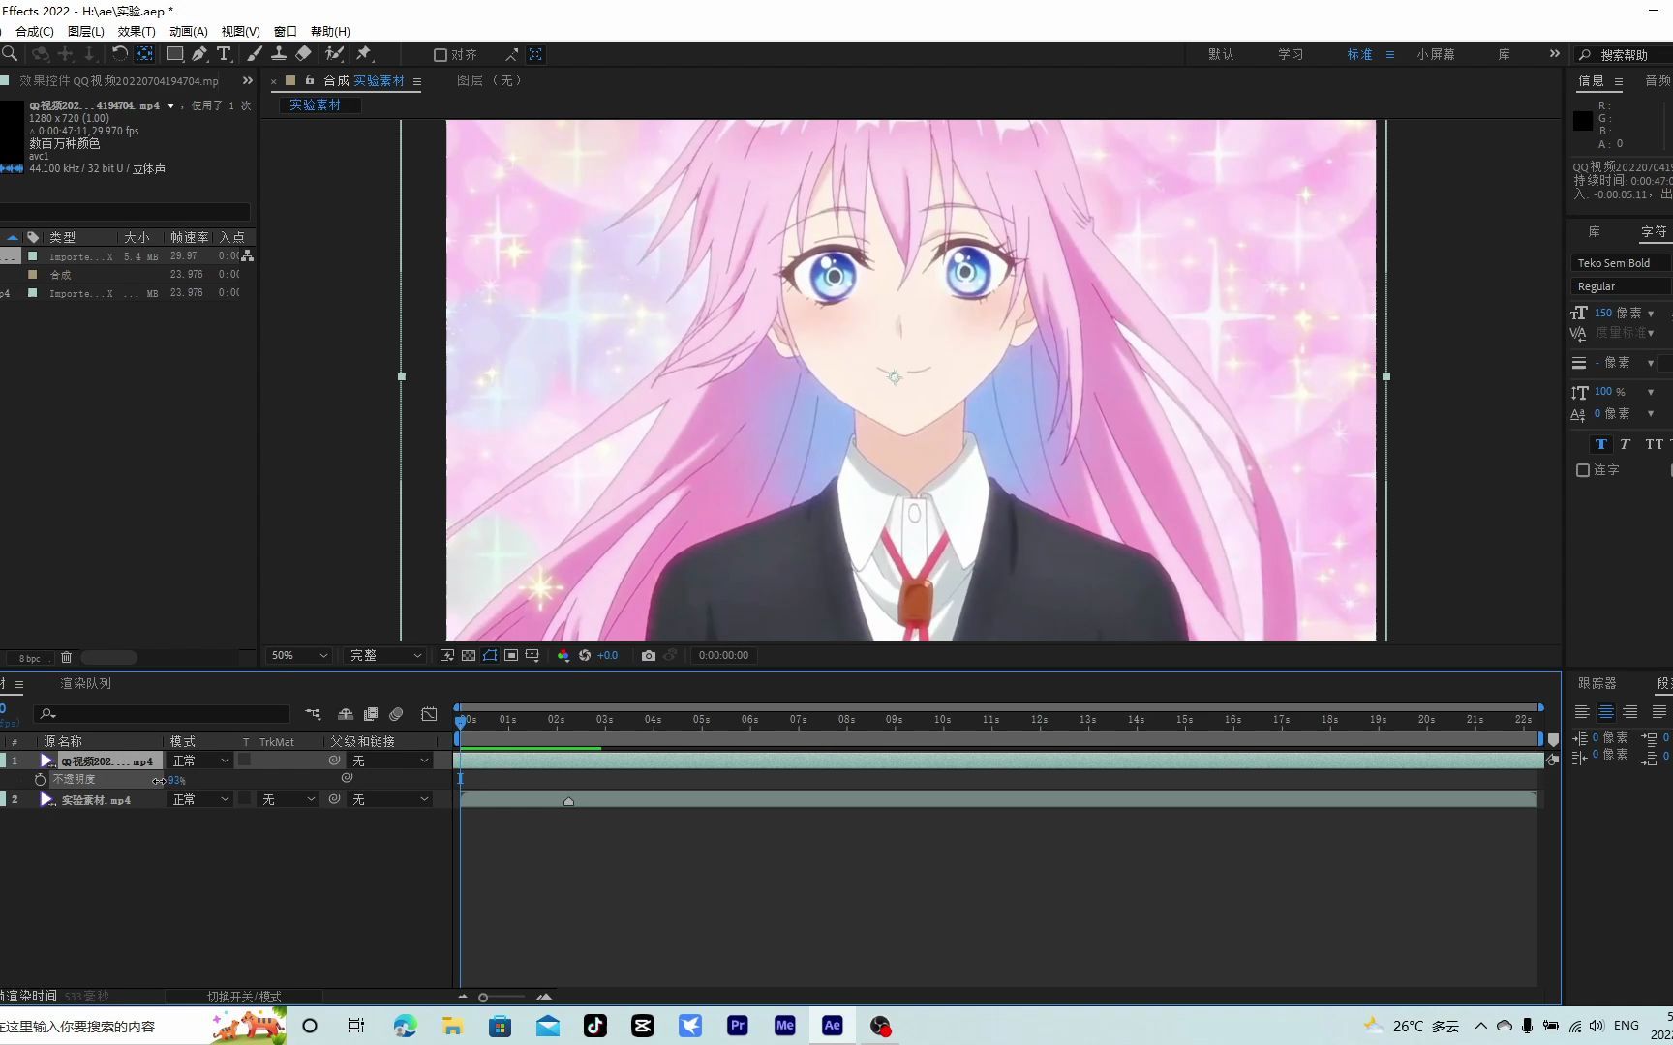
Task: Open TrkMat 无 dropdown for layer 2
Action: (x=289, y=799)
